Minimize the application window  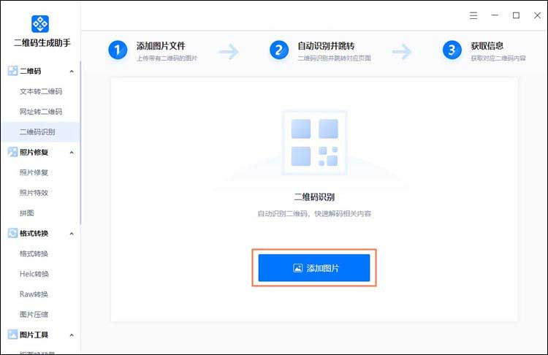[495, 15]
